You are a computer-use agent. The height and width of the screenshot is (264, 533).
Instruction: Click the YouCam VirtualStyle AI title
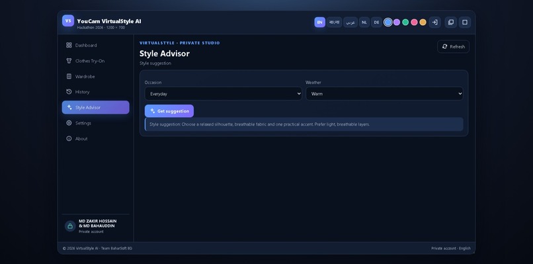109,21
